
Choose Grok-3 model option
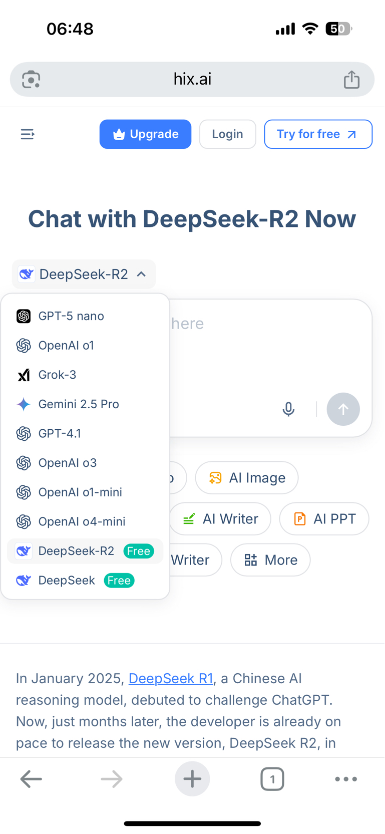pos(57,375)
